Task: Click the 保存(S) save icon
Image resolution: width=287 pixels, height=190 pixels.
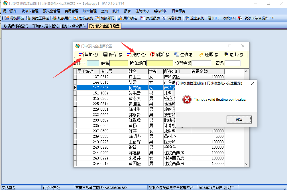Action: [x=105, y=54]
